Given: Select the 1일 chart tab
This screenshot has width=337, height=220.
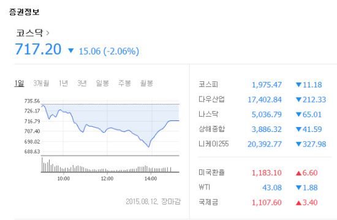Looking at the screenshot, I should pyautogui.click(x=19, y=83).
